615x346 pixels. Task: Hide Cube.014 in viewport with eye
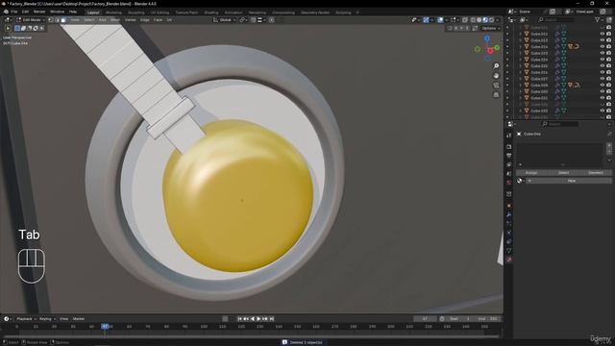[x=603, y=47]
